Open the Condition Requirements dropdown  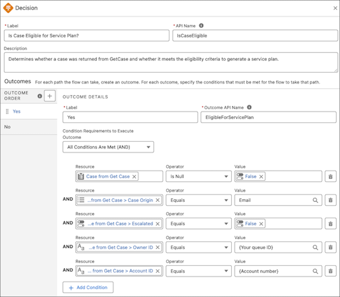pyautogui.click(x=108, y=147)
